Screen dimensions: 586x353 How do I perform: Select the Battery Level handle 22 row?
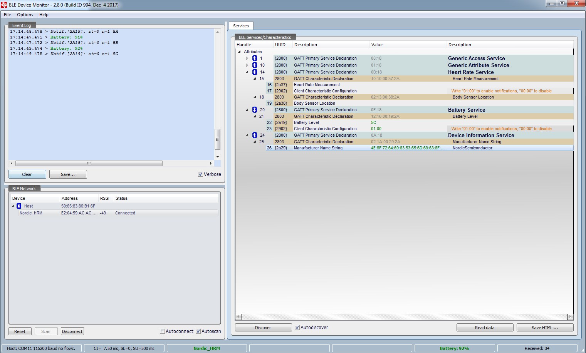tap(420, 122)
